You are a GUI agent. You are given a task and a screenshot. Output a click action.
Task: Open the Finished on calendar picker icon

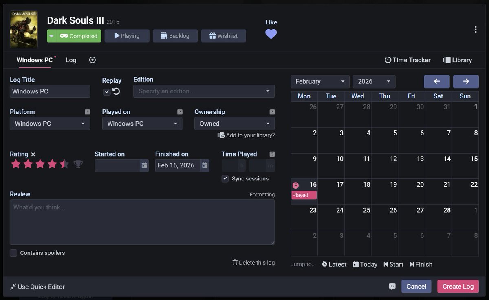click(205, 165)
